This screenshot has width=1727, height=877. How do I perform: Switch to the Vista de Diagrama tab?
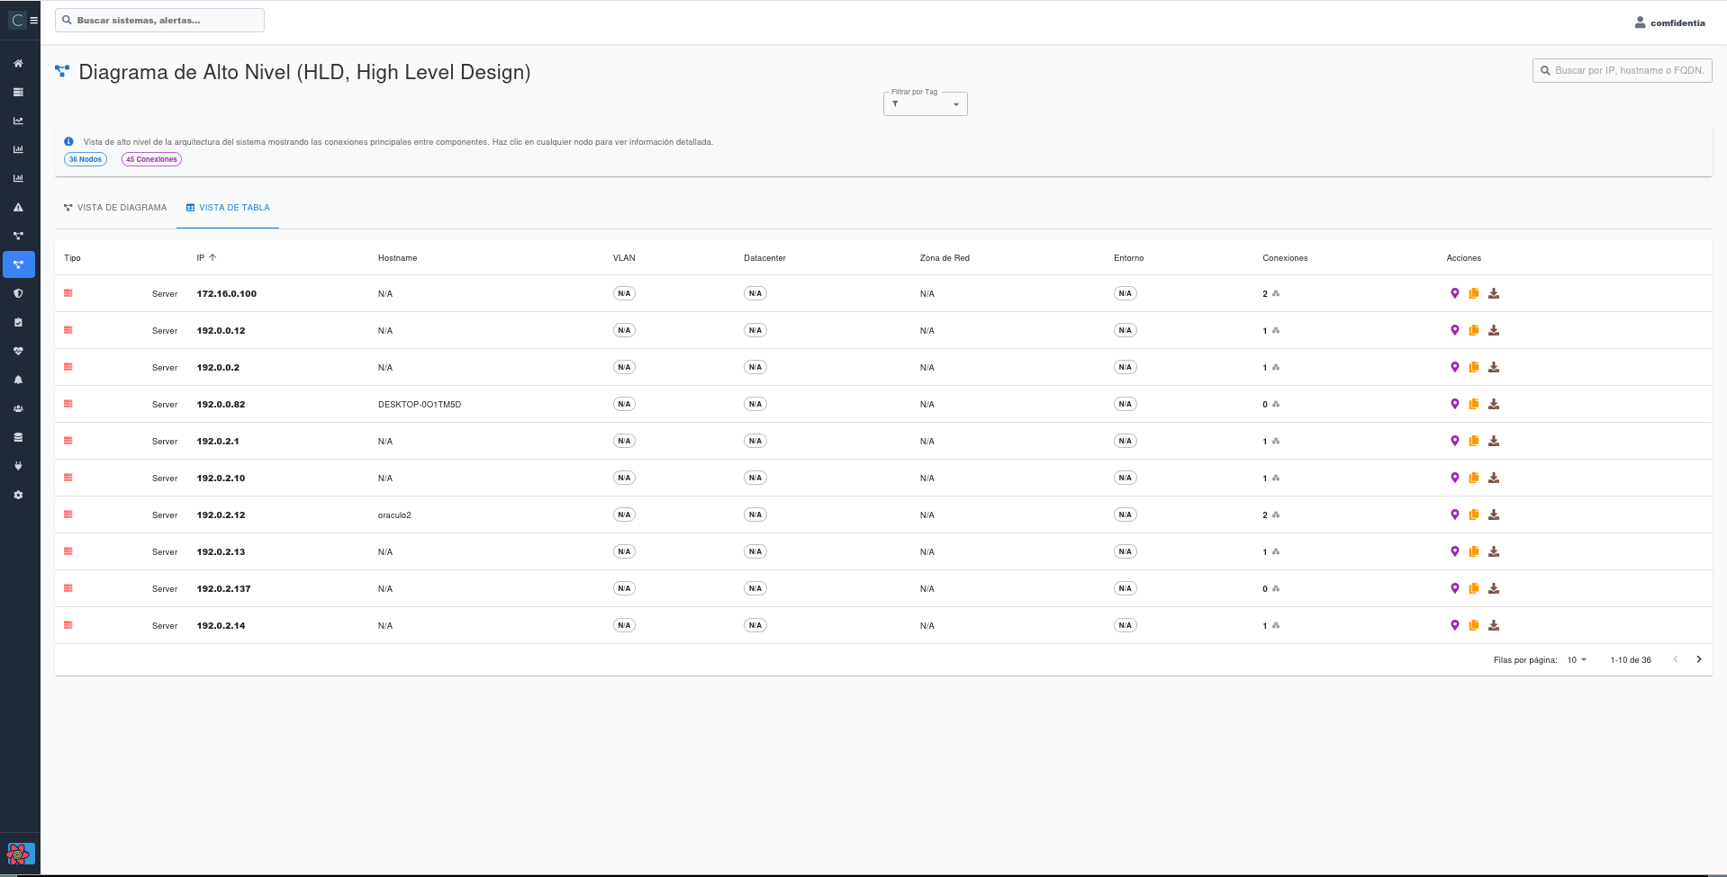click(x=115, y=208)
